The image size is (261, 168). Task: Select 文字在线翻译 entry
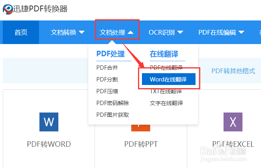click(166, 103)
